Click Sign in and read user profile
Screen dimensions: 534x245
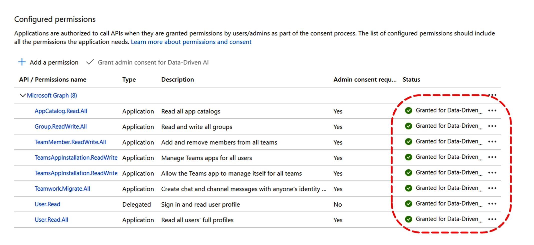200,204
